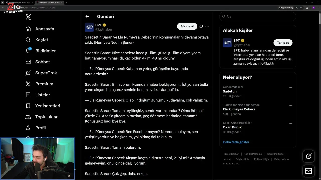Viewport: 321px width, 180px height.
Task: Open Profil person icon
Action: click(x=28, y=128)
